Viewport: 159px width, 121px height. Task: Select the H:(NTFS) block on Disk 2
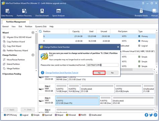74,88
